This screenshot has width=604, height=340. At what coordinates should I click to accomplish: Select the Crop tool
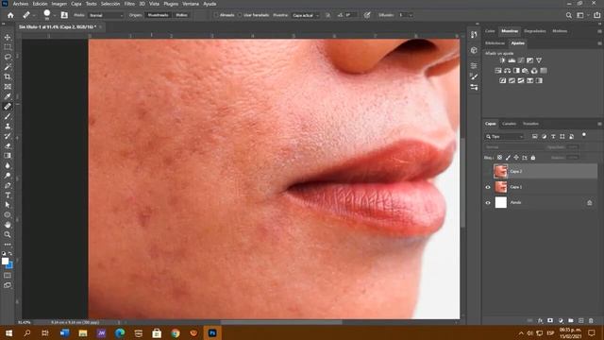click(8, 76)
